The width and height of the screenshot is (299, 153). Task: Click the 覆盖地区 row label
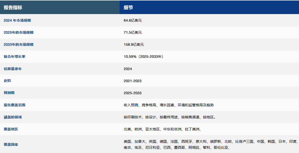click(11, 129)
